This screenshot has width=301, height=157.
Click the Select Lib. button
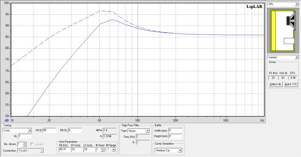[275, 84]
